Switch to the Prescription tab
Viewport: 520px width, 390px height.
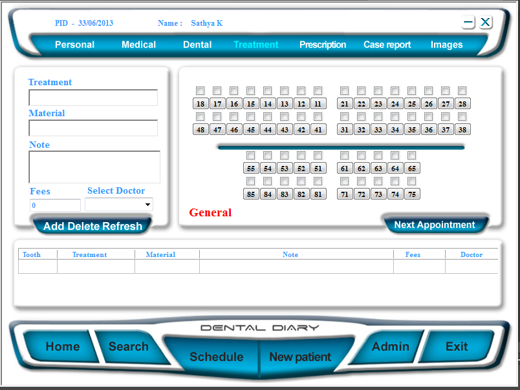click(323, 45)
